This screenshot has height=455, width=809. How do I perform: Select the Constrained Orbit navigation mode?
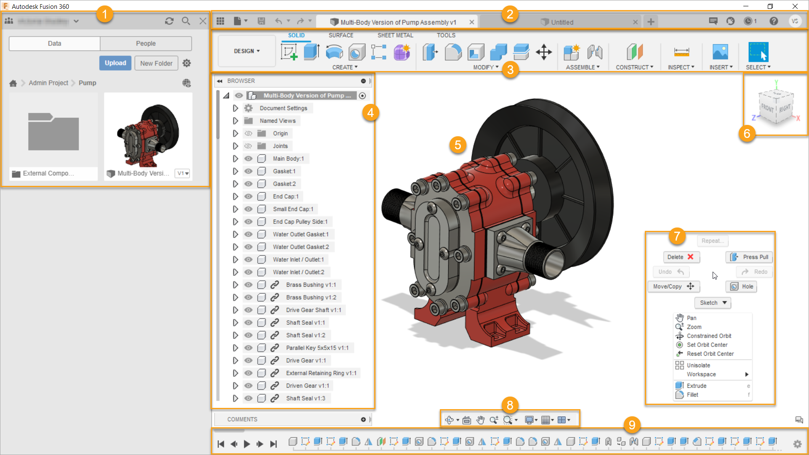point(709,336)
